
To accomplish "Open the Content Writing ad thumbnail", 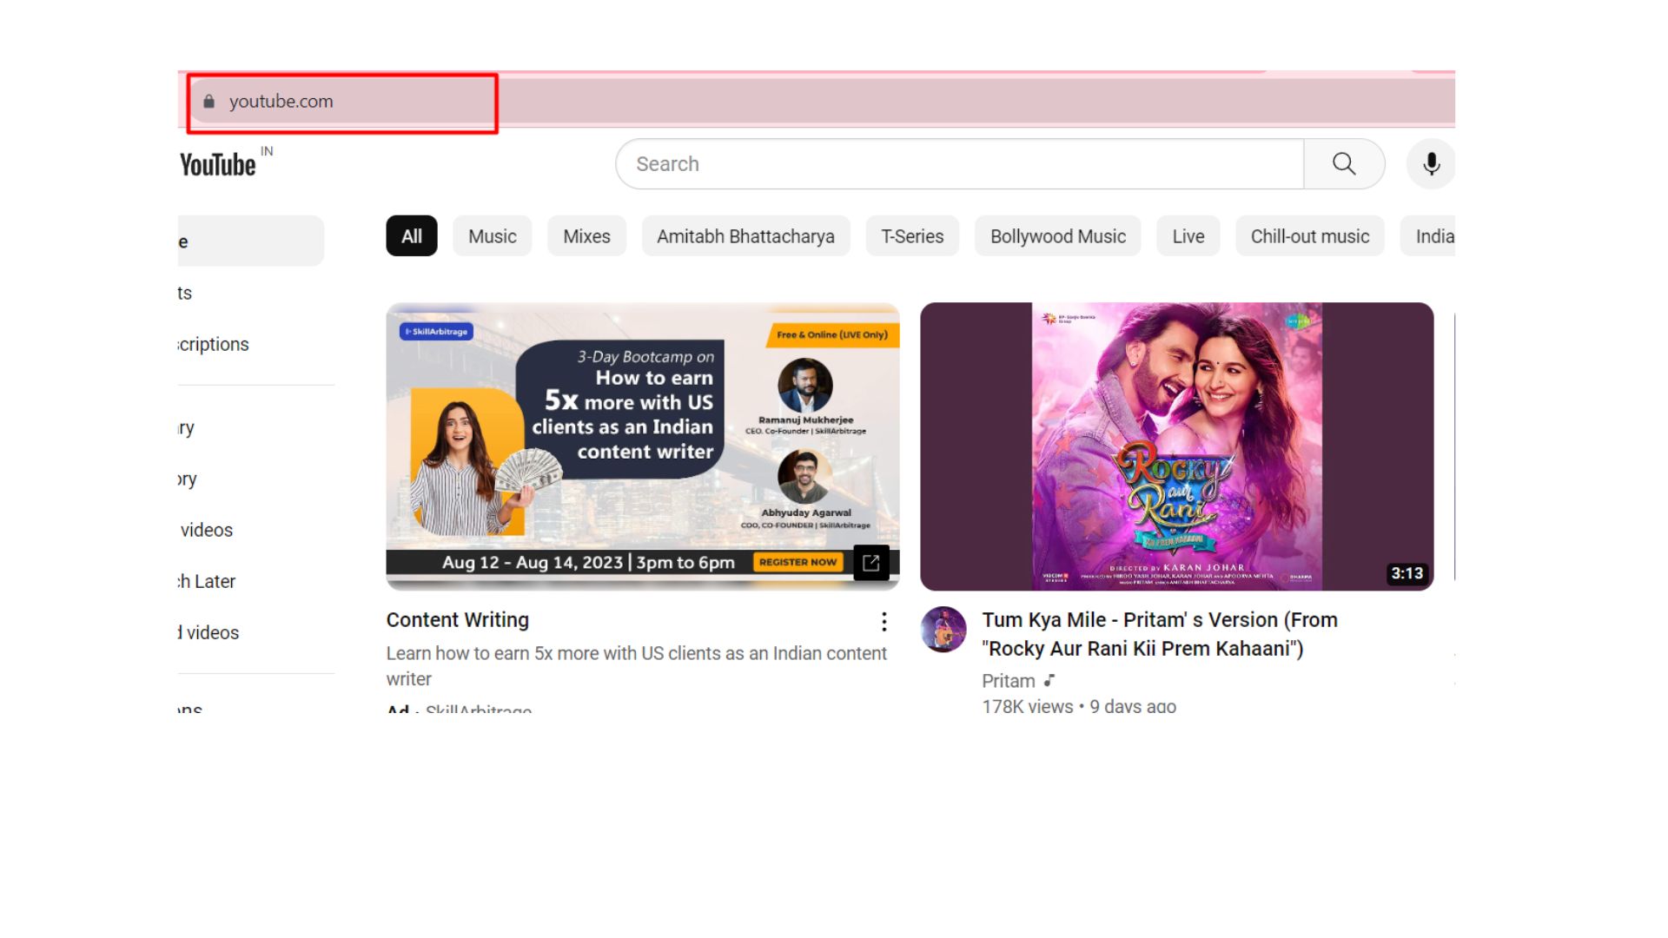I will pos(643,446).
